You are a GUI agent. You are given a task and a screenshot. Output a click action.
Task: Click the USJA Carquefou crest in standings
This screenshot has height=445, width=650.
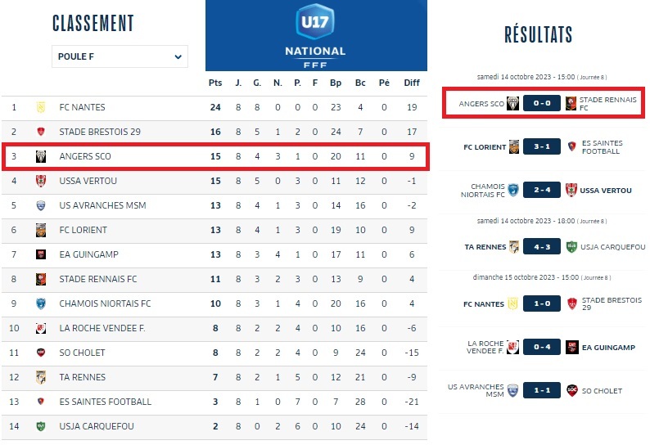40,426
